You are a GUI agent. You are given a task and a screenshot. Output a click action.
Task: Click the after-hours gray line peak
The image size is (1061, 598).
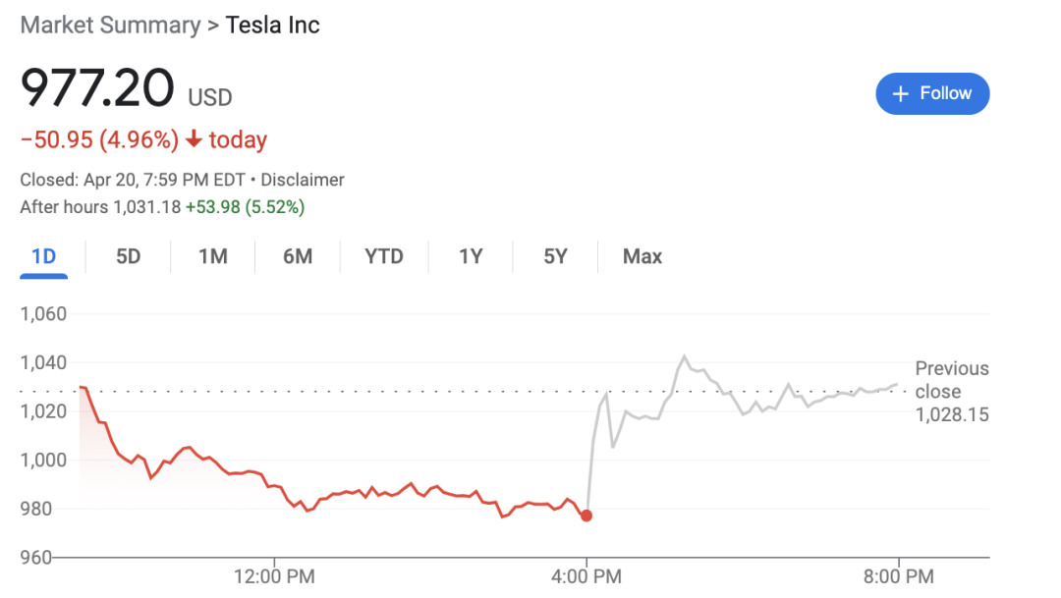click(684, 356)
